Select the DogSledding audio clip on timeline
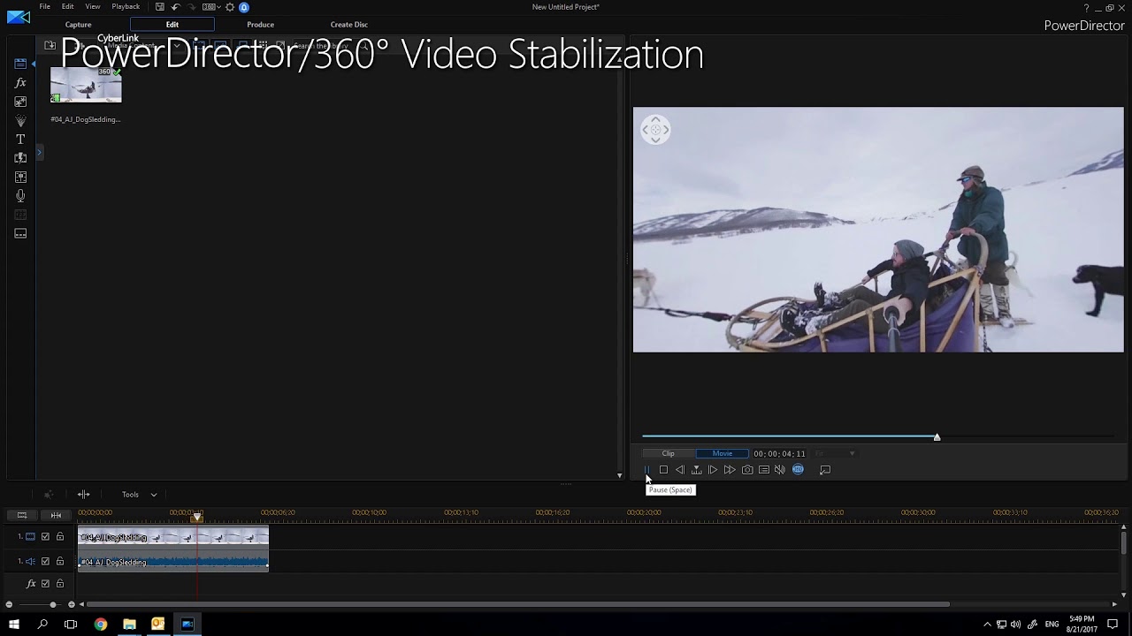The width and height of the screenshot is (1132, 636). coord(173,561)
